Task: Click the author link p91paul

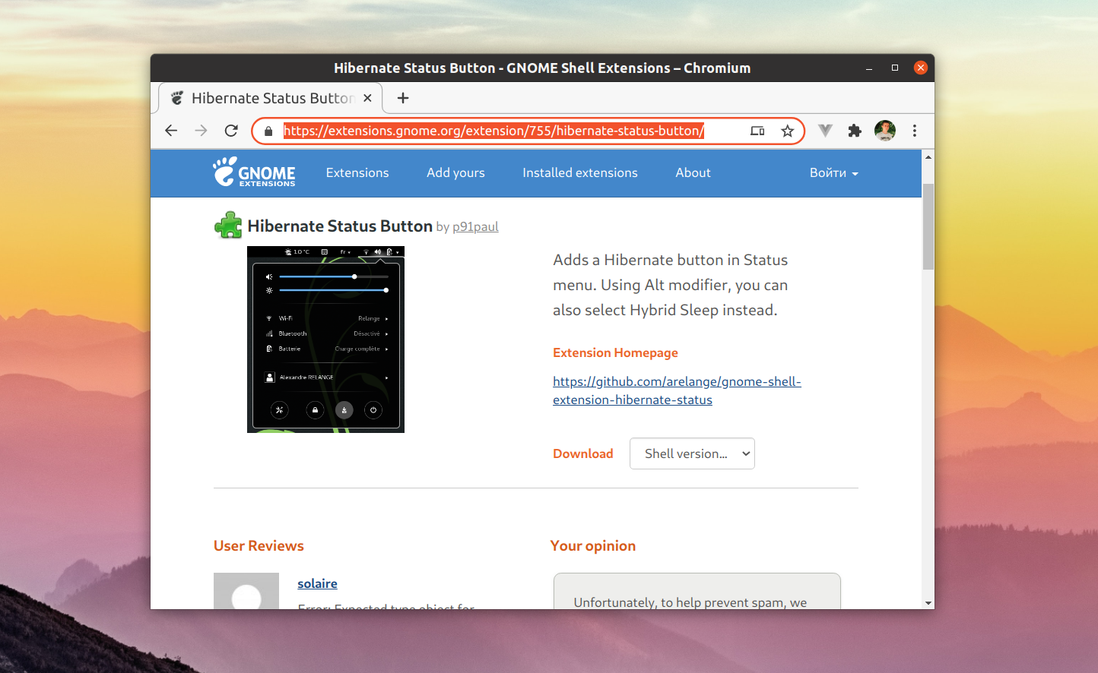Action: (475, 226)
